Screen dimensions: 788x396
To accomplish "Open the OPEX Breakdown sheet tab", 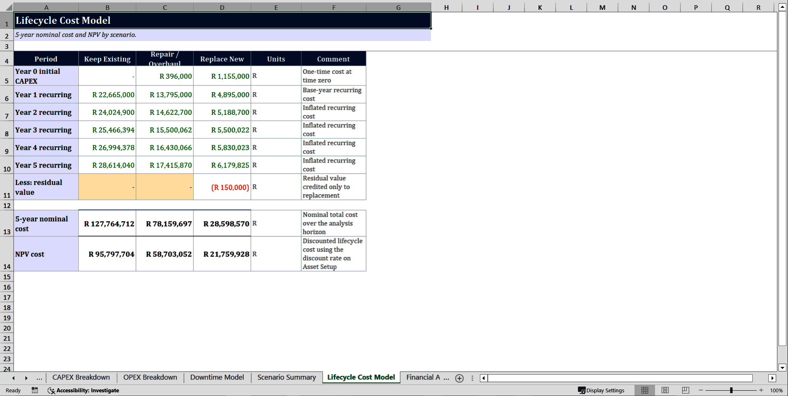I will pos(150,378).
